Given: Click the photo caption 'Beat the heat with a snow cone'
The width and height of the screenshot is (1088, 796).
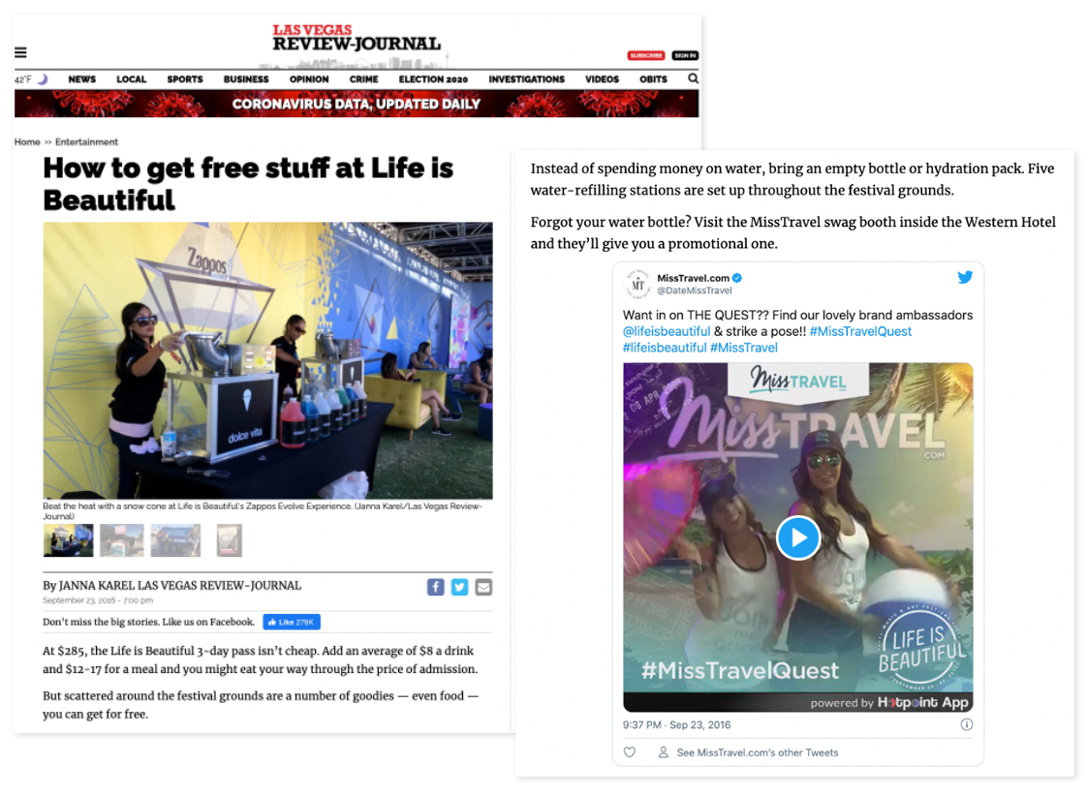Looking at the screenshot, I should tap(263, 511).
